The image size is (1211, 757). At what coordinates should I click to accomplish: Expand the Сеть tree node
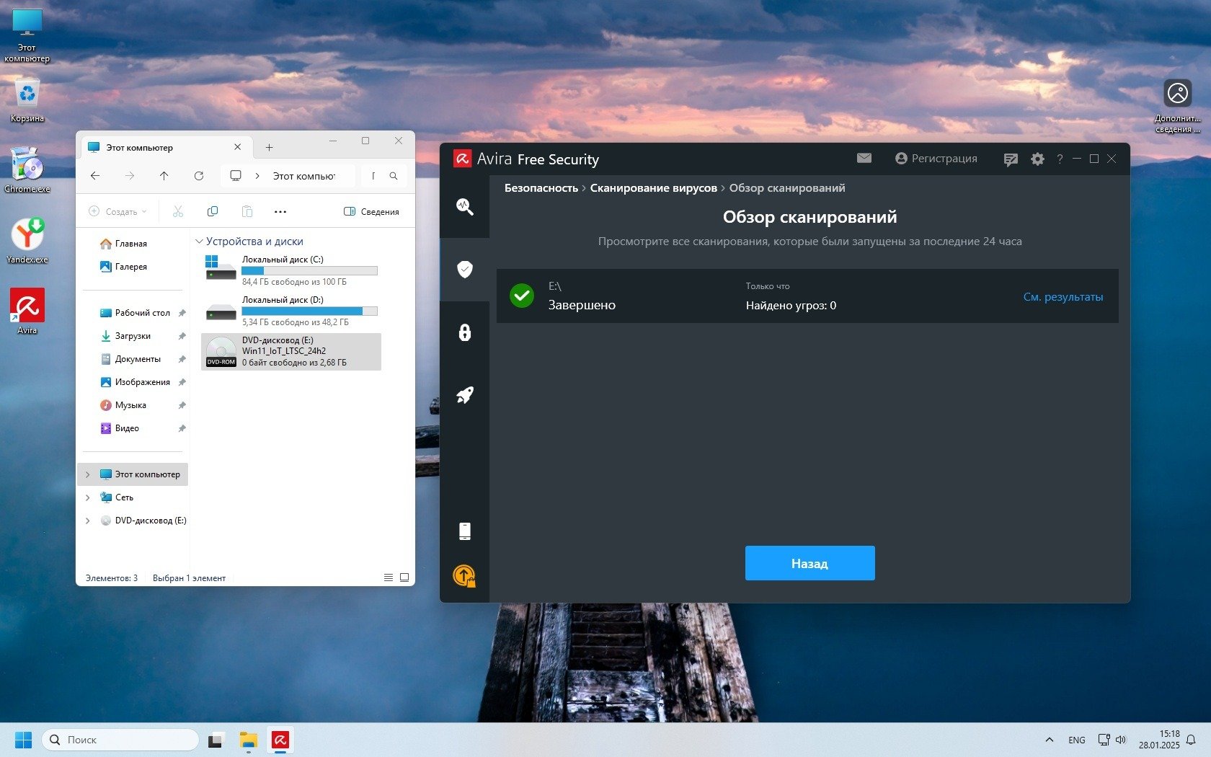pos(88,497)
